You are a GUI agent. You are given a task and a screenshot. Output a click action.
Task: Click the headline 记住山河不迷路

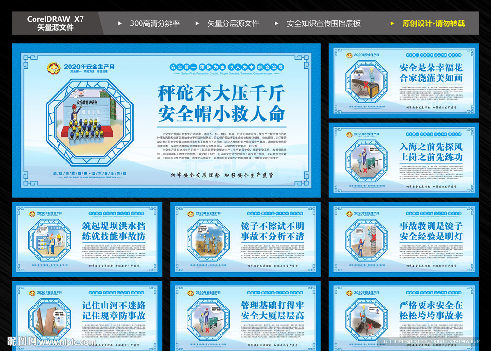click(114, 306)
